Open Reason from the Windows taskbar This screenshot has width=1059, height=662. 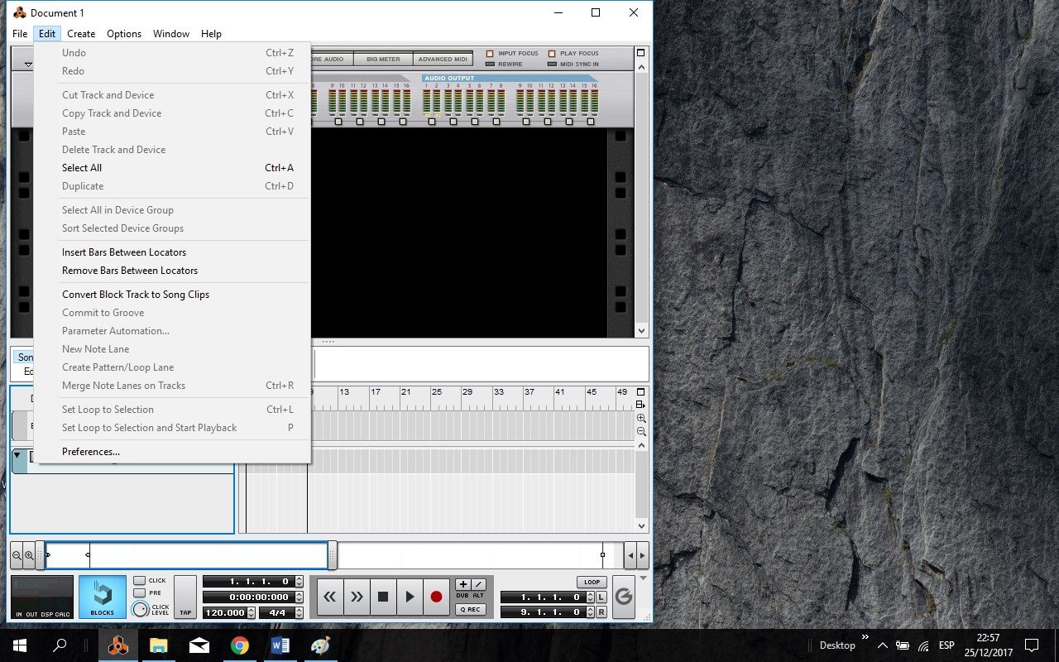click(118, 645)
